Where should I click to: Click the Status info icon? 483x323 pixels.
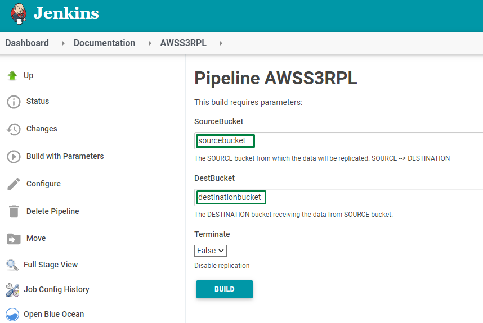pyautogui.click(x=14, y=102)
